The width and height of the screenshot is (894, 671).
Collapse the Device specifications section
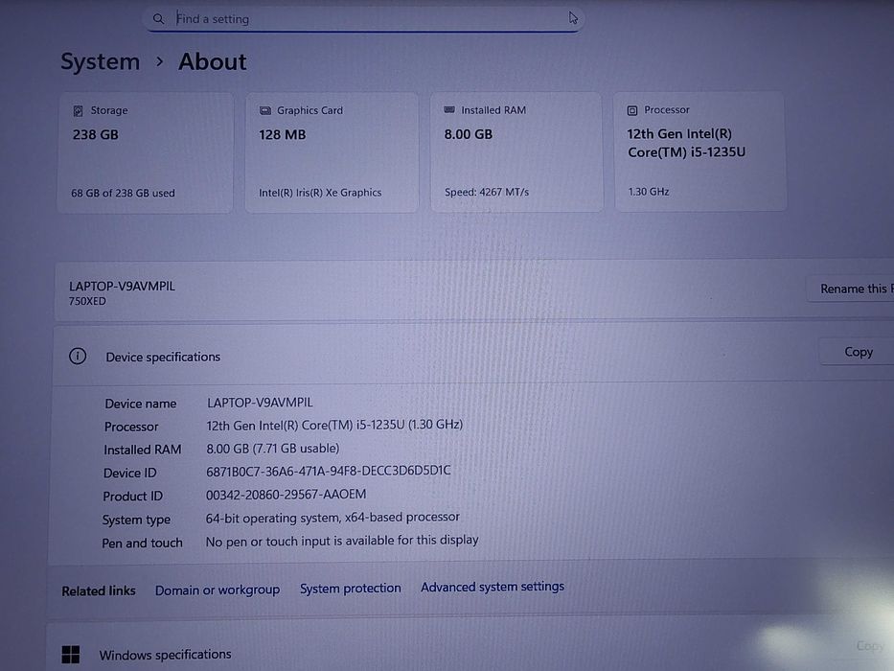click(x=473, y=355)
